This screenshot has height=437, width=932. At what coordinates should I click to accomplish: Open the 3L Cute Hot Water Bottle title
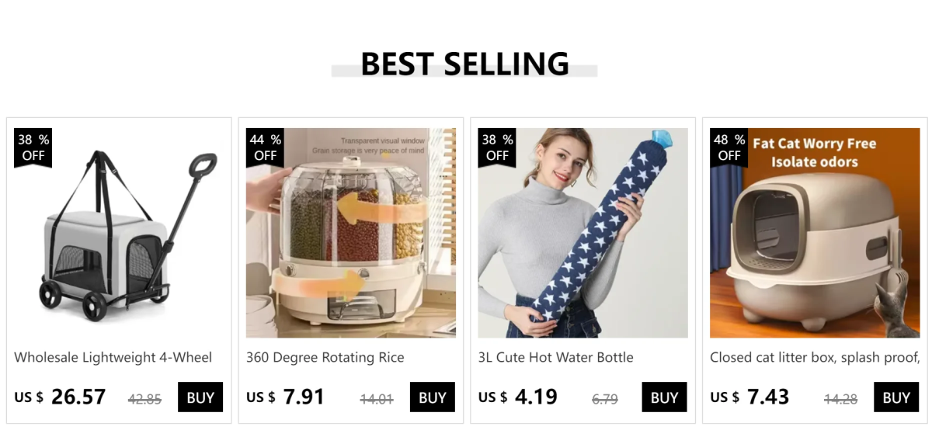(556, 358)
